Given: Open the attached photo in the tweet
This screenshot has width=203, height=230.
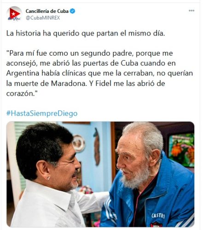Looking at the screenshot, I should [x=100, y=174].
